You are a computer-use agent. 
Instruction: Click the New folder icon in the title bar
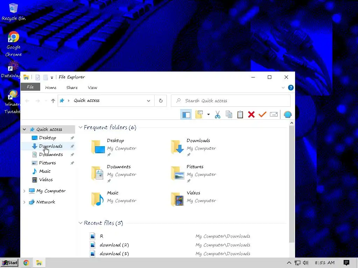45,77
